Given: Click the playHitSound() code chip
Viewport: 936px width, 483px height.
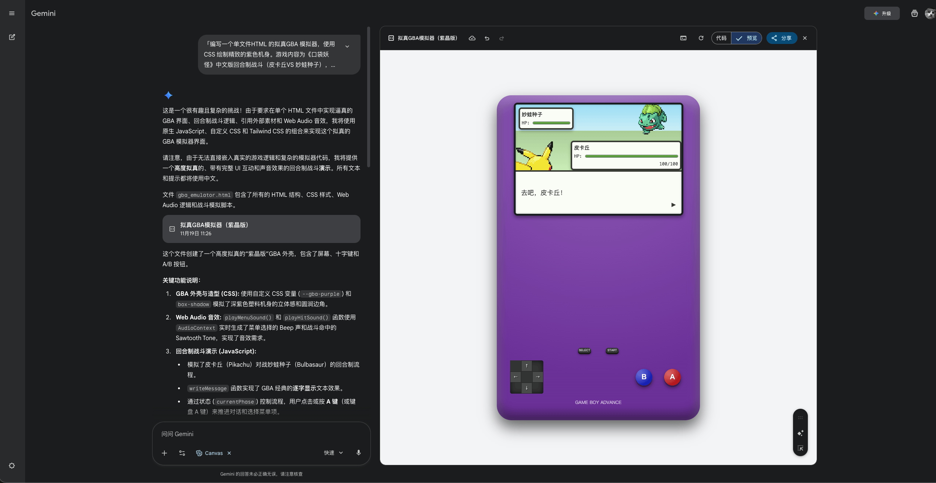Looking at the screenshot, I should 307,318.
